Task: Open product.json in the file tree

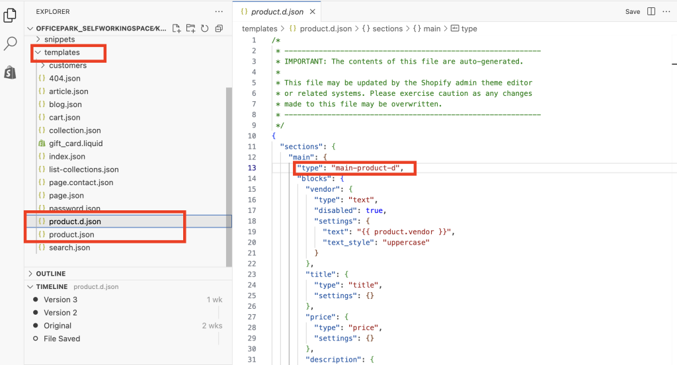Action: pos(71,235)
